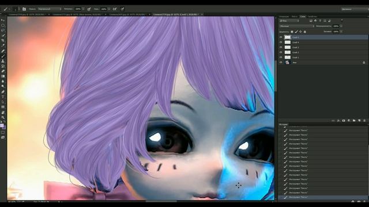Select the Crop tool
The width and height of the screenshot is (369, 207).
[3, 40]
